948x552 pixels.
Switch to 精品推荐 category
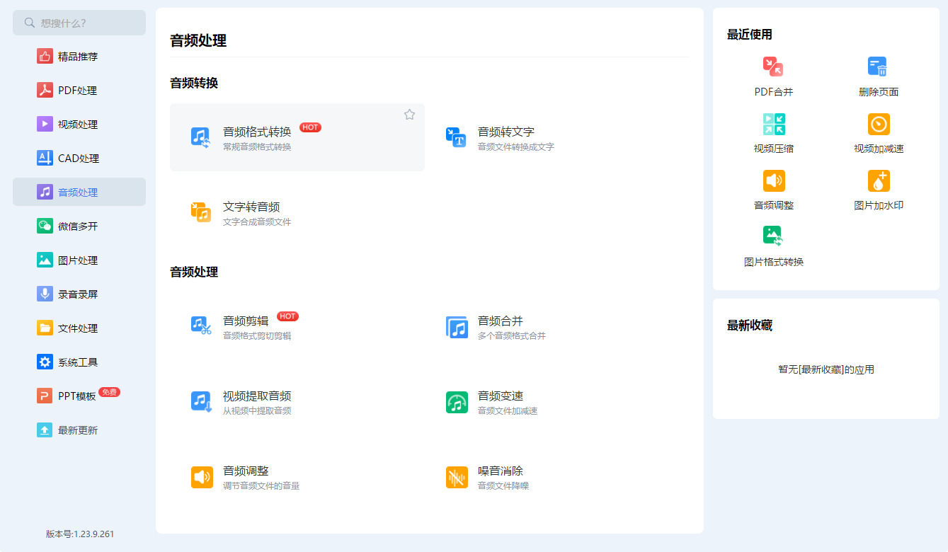[x=79, y=57]
